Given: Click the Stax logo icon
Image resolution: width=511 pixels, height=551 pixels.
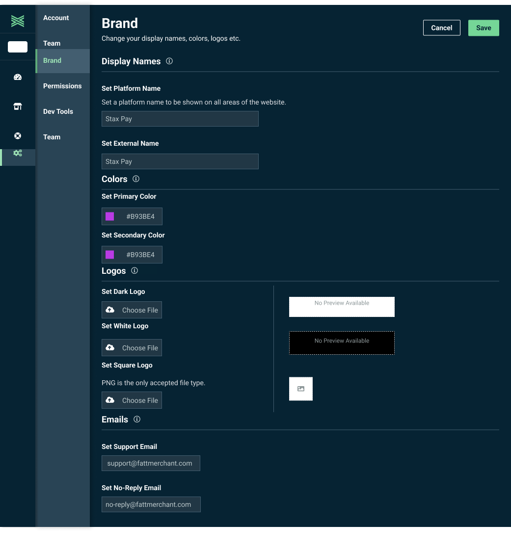Looking at the screenshot, I should point(18,21).
